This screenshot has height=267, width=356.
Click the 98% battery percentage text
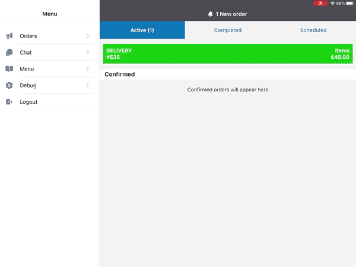(x=341, y=3)
